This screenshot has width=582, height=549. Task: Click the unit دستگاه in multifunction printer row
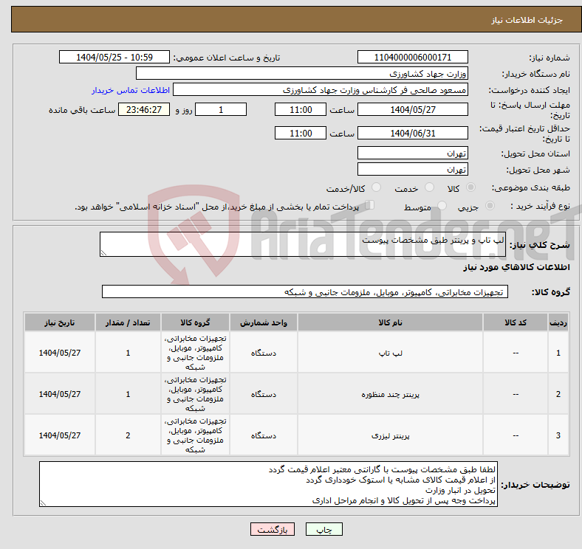pyautogui.click(x=264, y=394)
